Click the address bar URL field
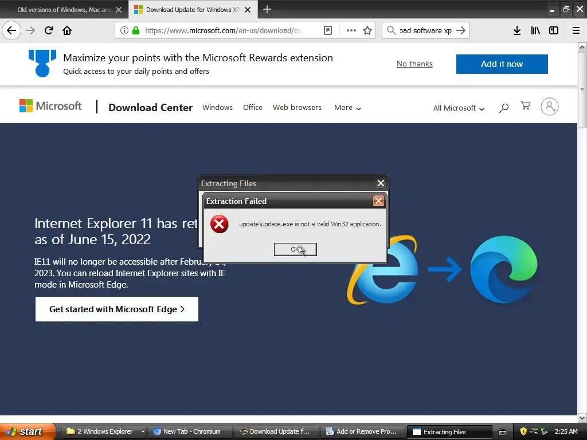587x440 pixels. pyautogui.click(x=223, y=30)
